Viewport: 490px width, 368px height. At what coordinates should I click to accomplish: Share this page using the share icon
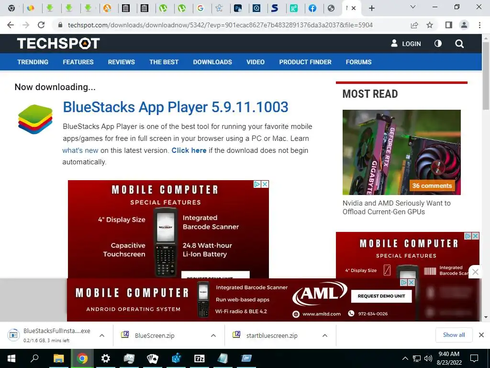[414, 25]
